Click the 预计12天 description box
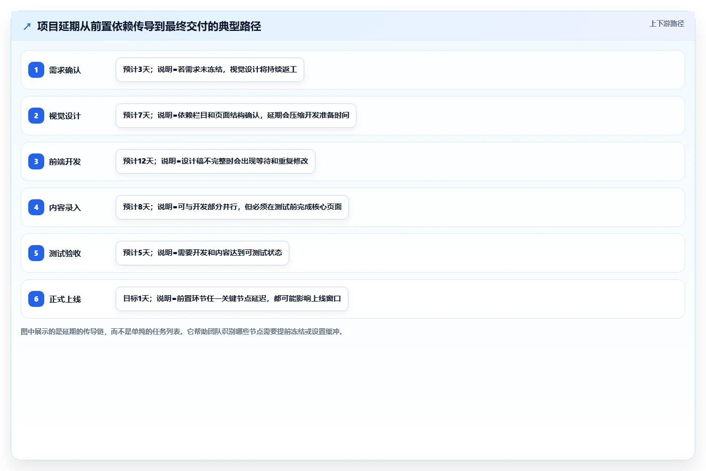706x471 pixels. click(x=215, y=161)
